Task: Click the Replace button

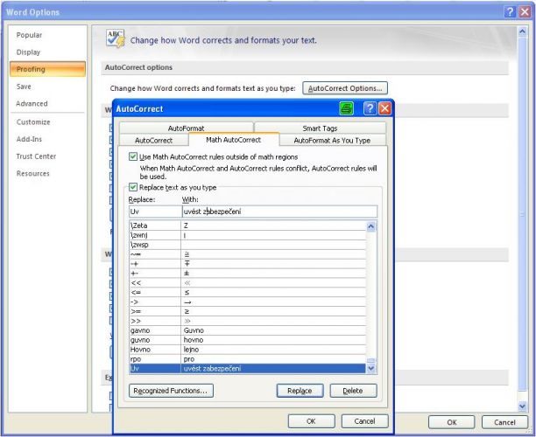Action: [x=300, y=391]
